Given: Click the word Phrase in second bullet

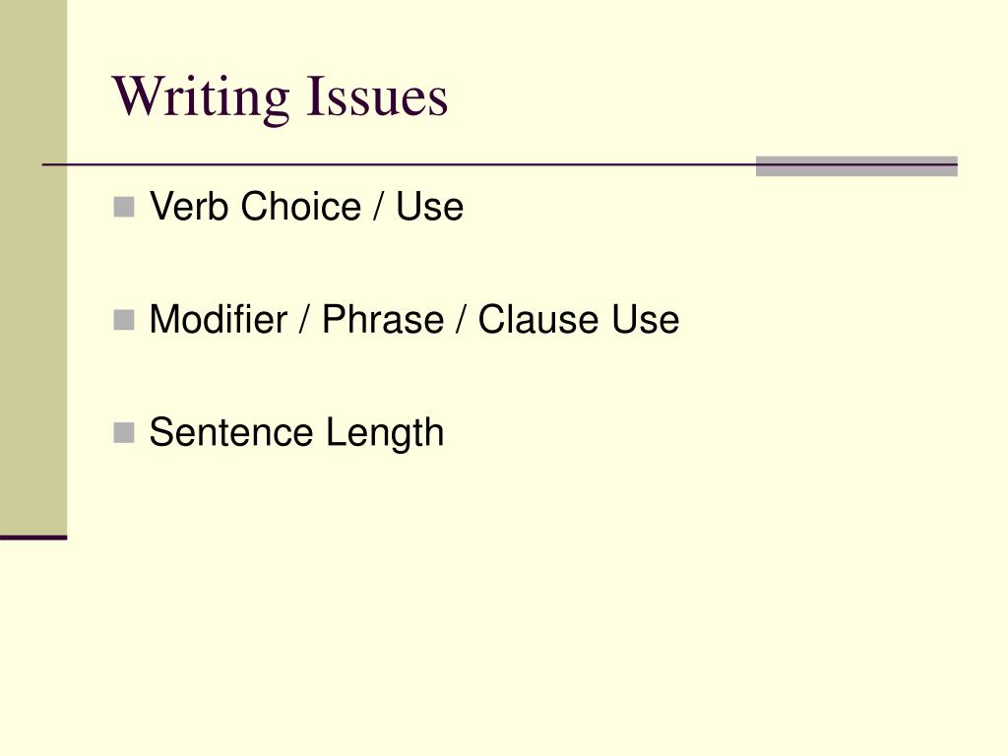Looking at the screenshot, I should [383, 319].
